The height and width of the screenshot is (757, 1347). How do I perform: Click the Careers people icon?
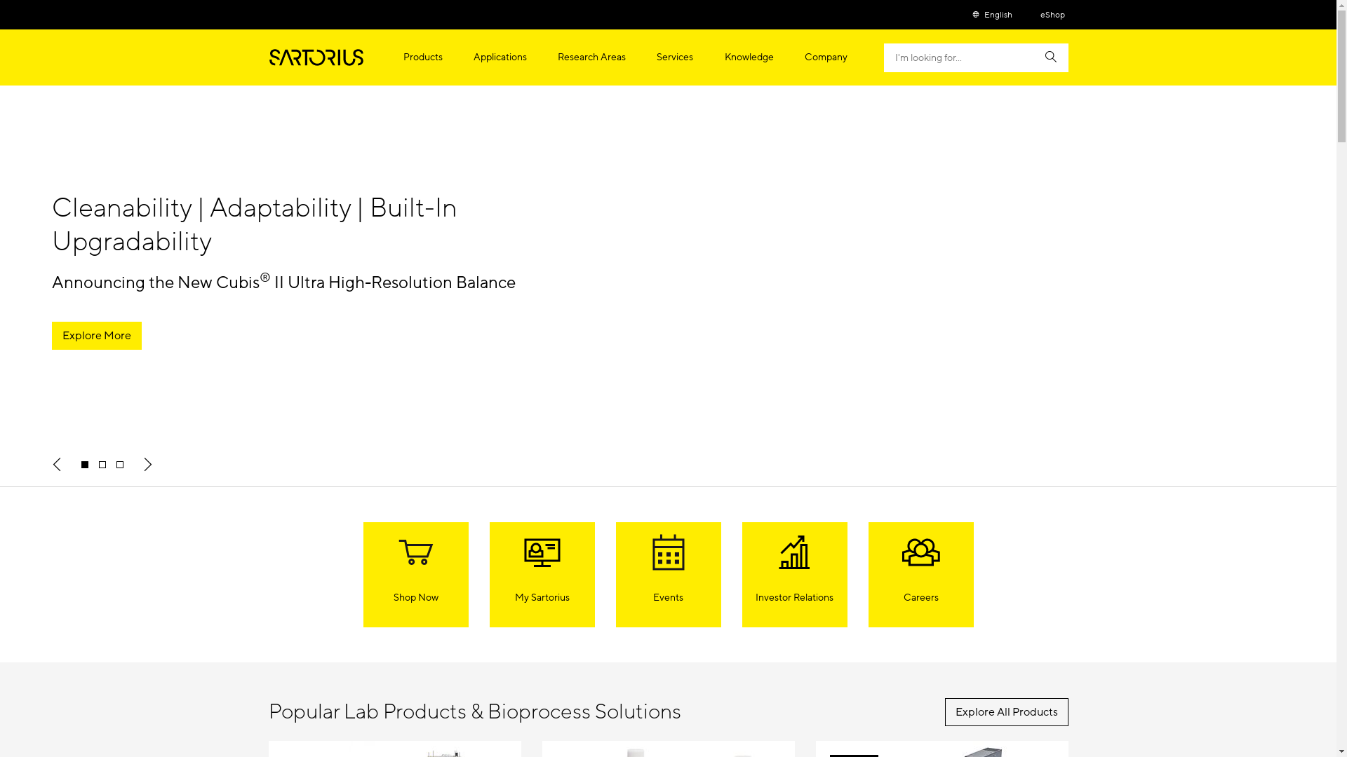coord(920,552)
